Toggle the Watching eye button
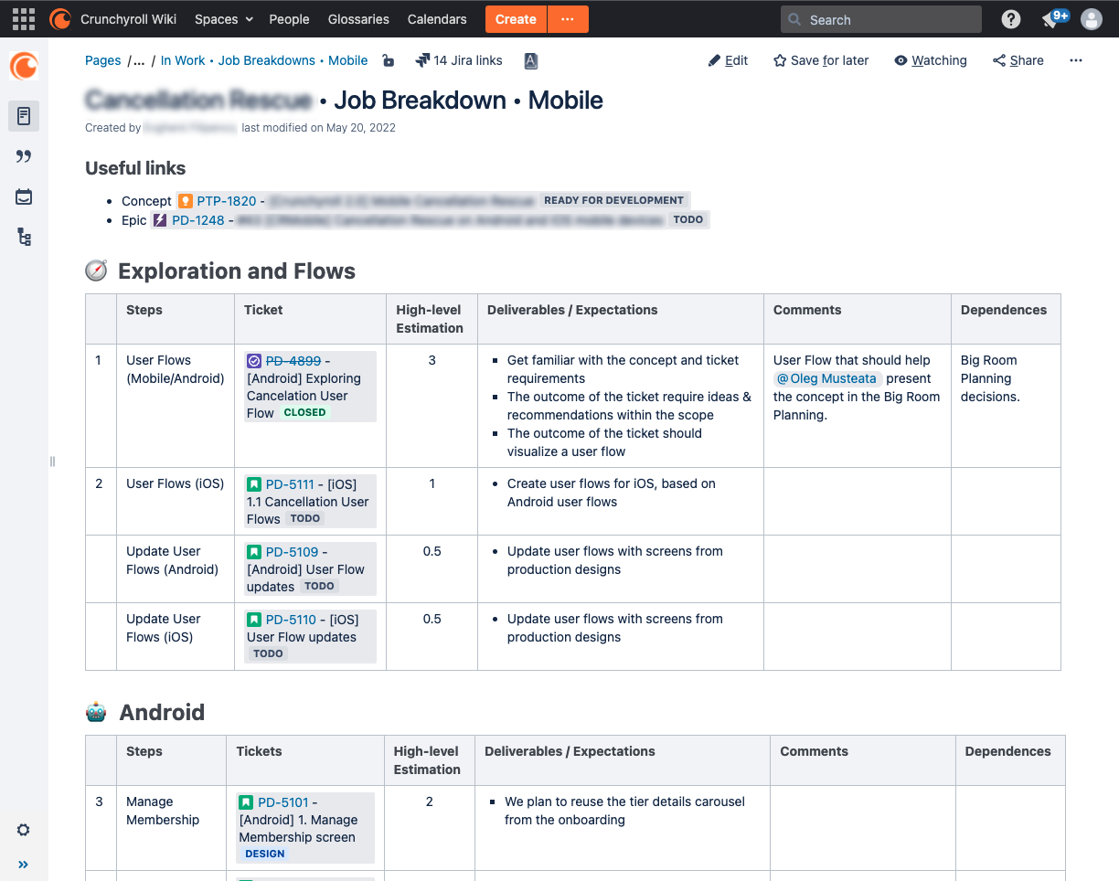The image size is (1119, 881). pyautogui.click(x=931, y=60)
